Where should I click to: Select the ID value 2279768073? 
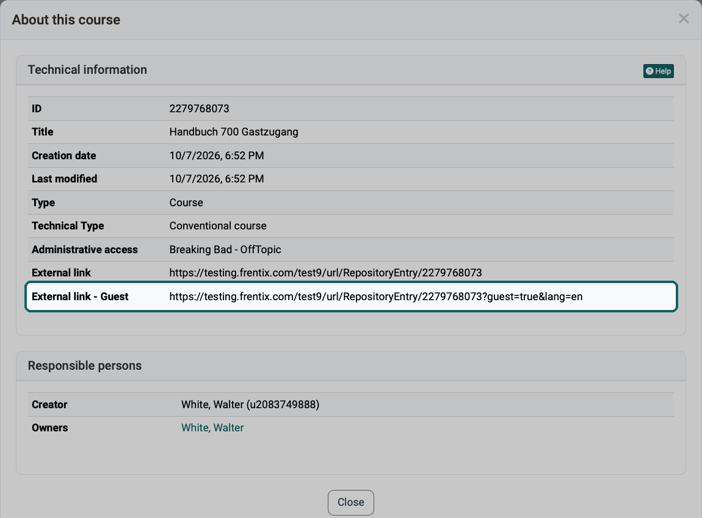(x=199, y=109)
